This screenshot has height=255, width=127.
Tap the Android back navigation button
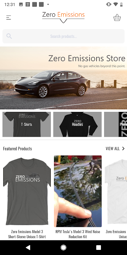coord(28,248)
